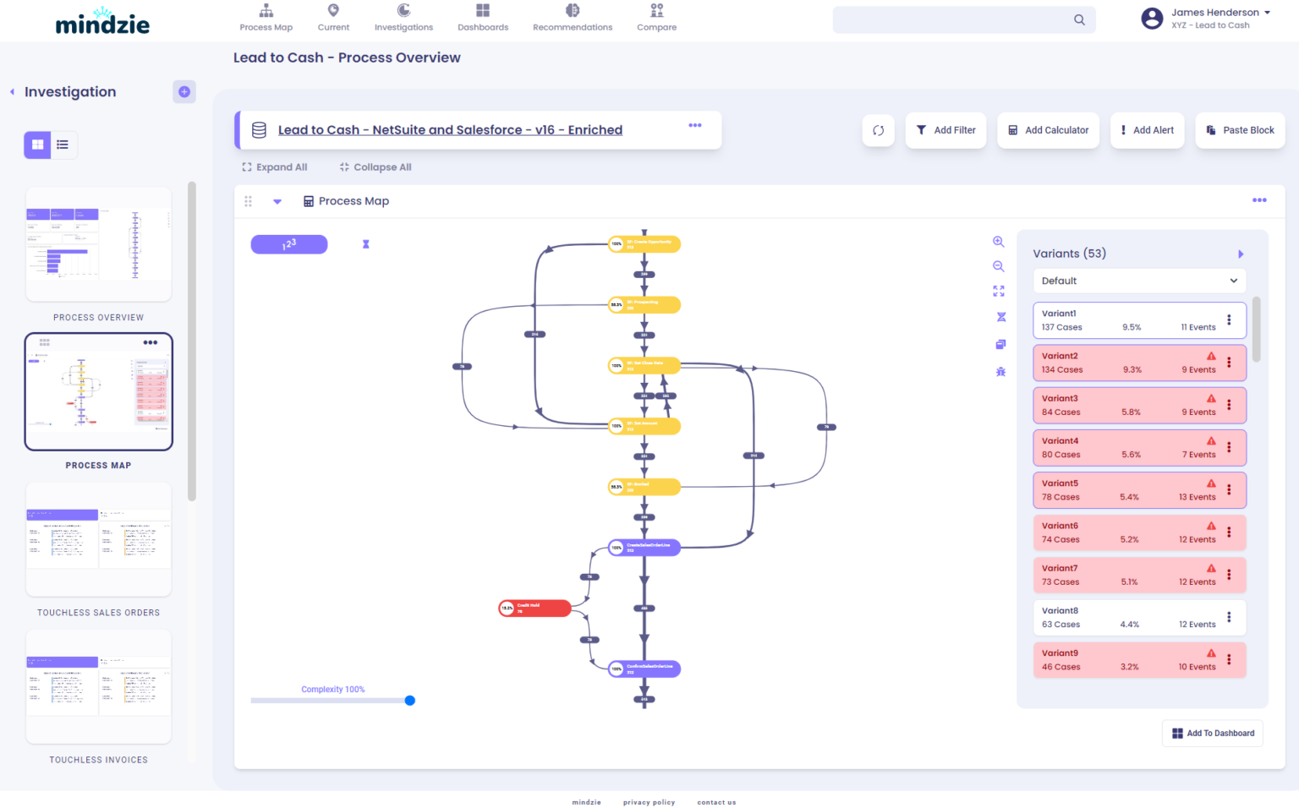Open the Dashboards menu in top navigation
This screenshot has width=1299, height=808.
point(483,18)
